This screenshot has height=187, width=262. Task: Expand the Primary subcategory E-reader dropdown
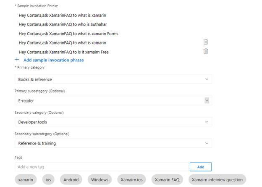pyautogui.click(x=207, y=100)
